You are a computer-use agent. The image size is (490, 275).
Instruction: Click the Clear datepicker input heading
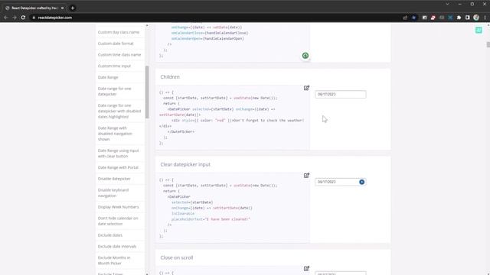click(185, 164)
